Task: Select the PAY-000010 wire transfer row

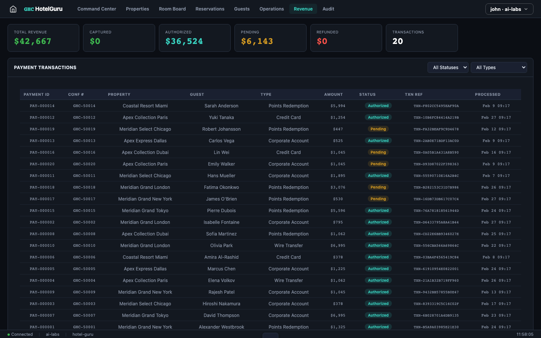Action: point(225,245)
